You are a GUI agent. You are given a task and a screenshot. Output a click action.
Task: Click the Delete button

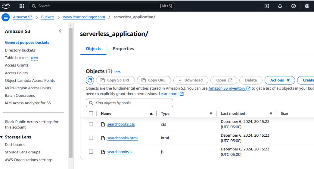[x=251, y=80]
